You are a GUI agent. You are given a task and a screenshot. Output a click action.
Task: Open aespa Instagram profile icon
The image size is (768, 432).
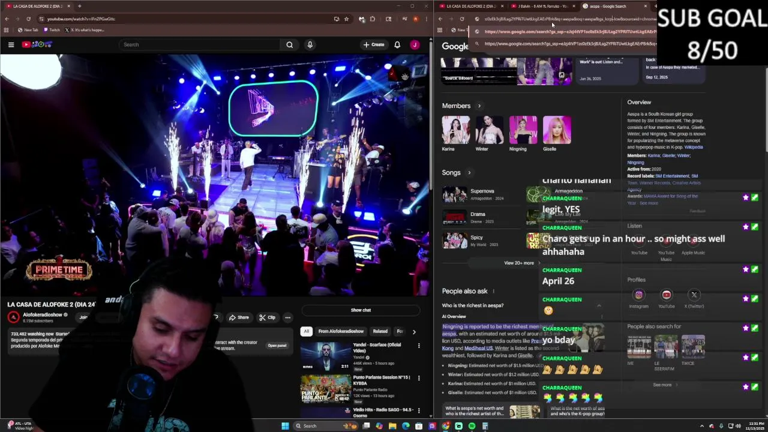click(x=638, y=295)
